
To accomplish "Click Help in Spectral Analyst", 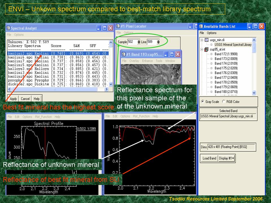I will (x=36, y=99).
